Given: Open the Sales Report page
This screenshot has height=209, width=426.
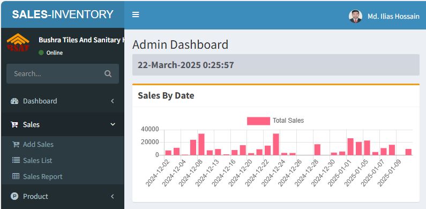Looking at the screenshot, I should click(x=42, y=176).
